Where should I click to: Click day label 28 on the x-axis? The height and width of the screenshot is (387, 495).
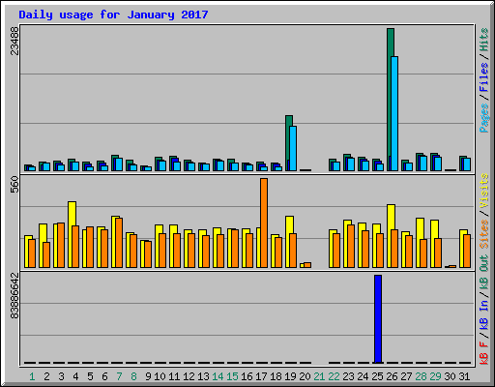(421, 376)
